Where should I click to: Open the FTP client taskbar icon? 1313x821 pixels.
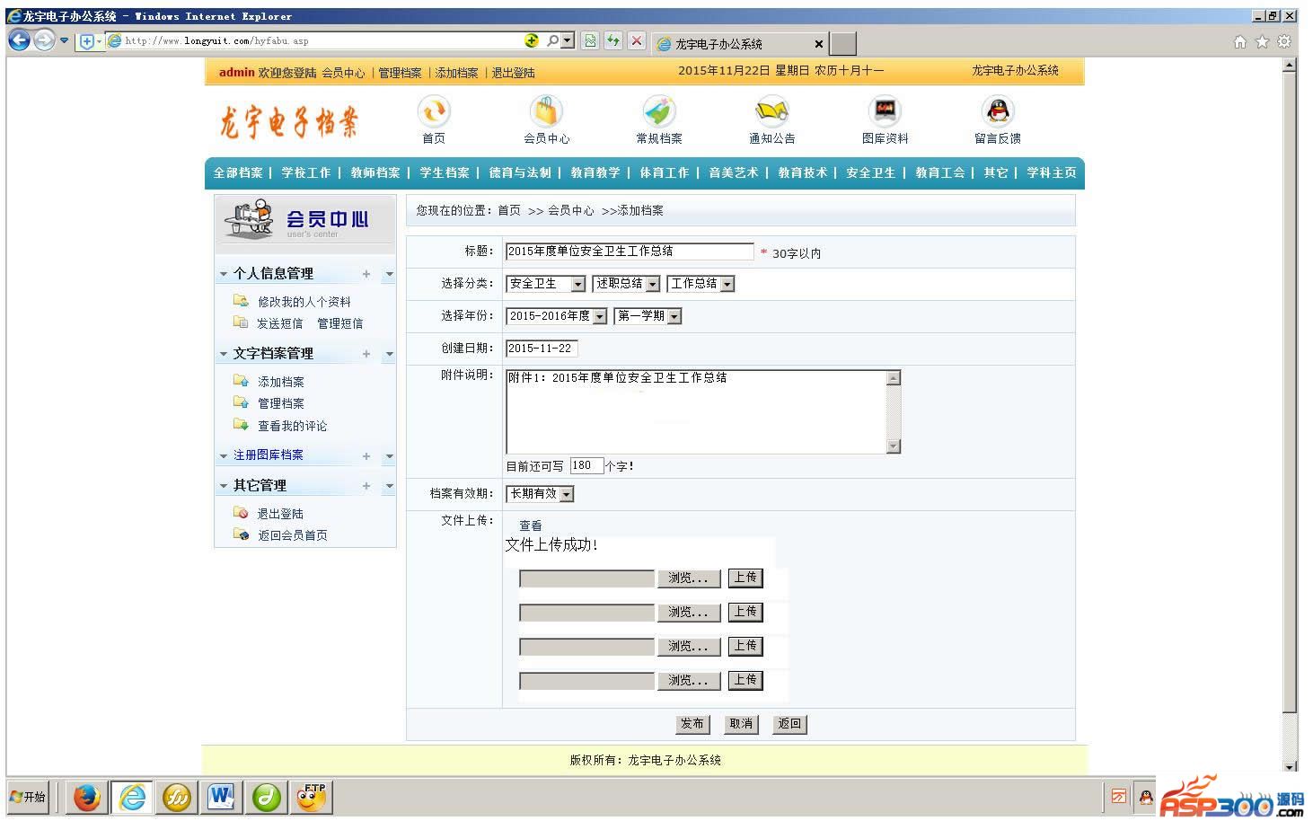pyautogui.click(x=311, y=797)
